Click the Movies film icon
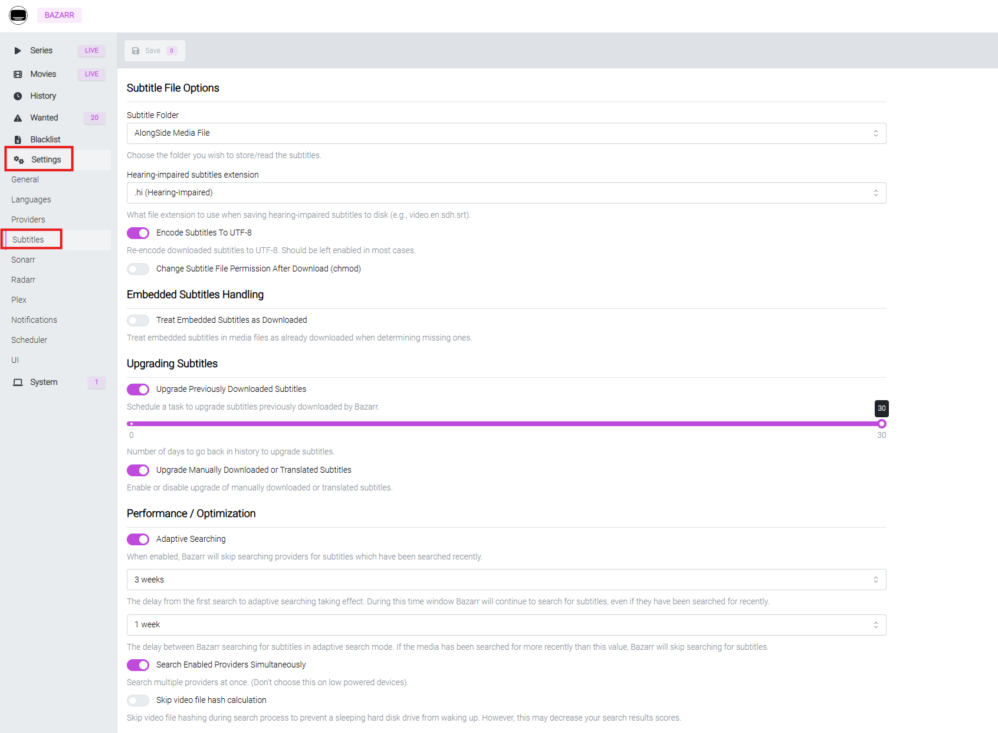The image size is (998, 733). tap(18, 74)
